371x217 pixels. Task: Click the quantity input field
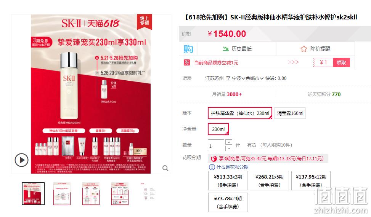click(216, 145)
